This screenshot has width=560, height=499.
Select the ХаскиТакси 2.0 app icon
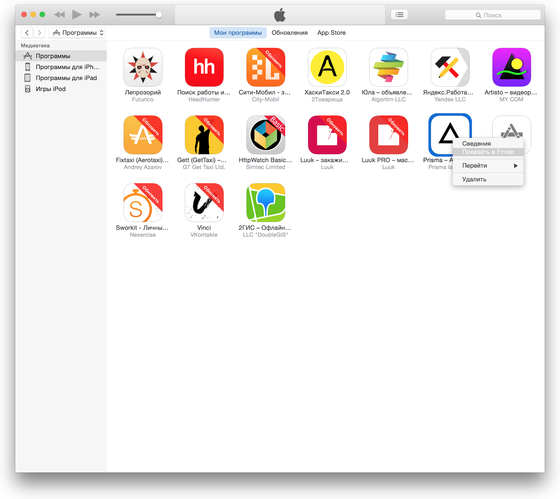pos(327,67)
